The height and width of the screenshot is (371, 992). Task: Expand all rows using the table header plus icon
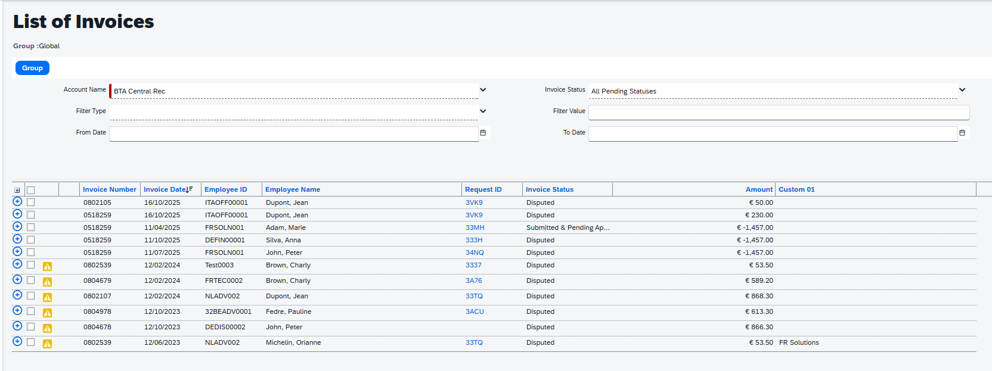click(17, 191)
